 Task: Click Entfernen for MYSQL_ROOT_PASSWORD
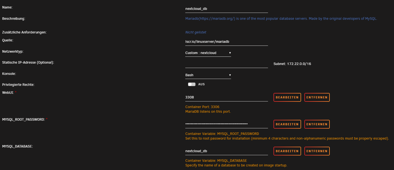pyautogui.click(x=317, y=124)
